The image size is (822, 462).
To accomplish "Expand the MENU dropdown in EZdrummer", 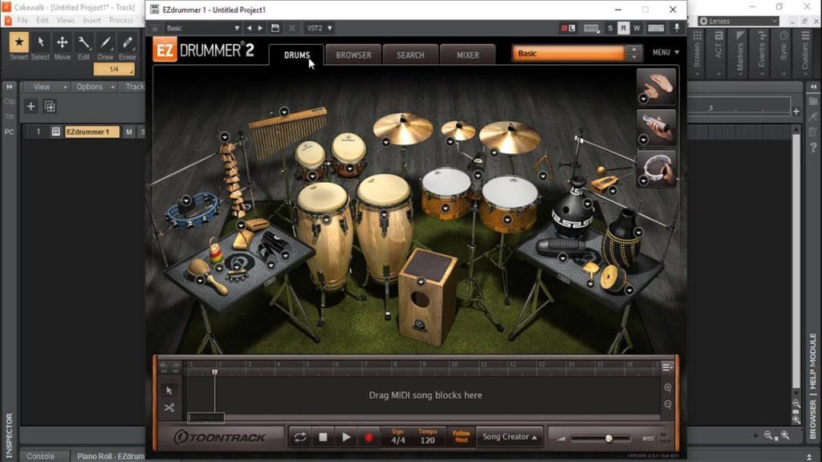I will coord(665,52).
